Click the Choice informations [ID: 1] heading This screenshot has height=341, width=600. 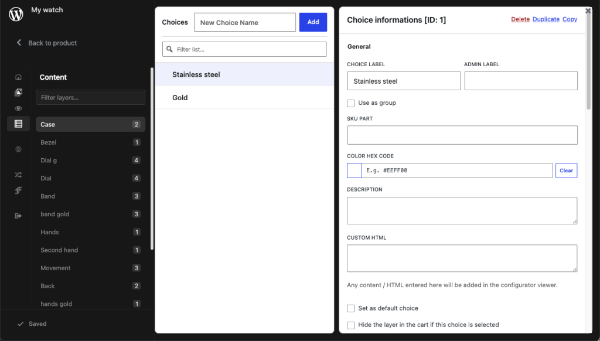[397, 20]
